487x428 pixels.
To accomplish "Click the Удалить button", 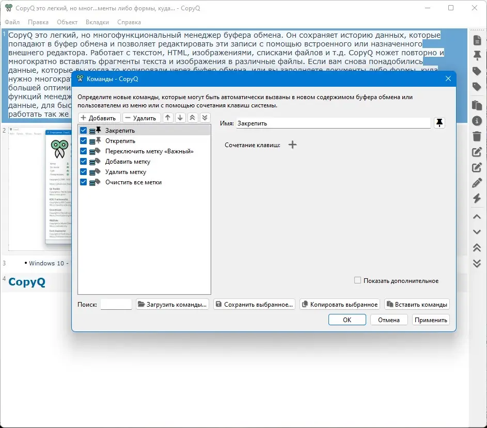I will click(142, 118).
